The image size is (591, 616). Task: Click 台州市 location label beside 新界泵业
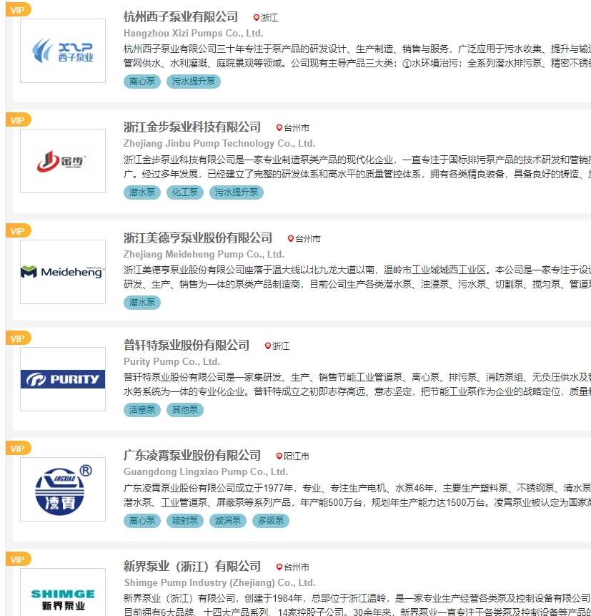[x=297, y=567]
